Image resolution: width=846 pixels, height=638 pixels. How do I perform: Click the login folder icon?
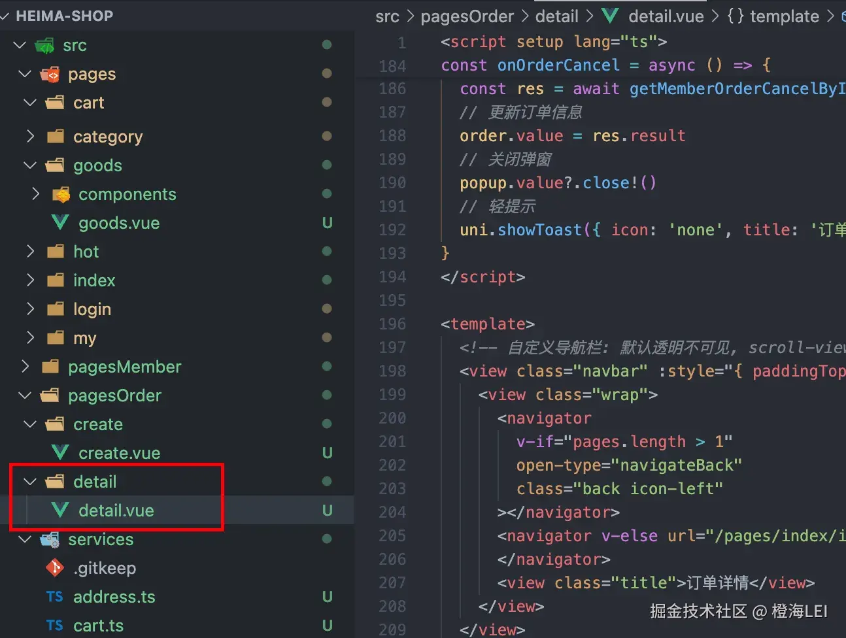[x=56, y=309]
